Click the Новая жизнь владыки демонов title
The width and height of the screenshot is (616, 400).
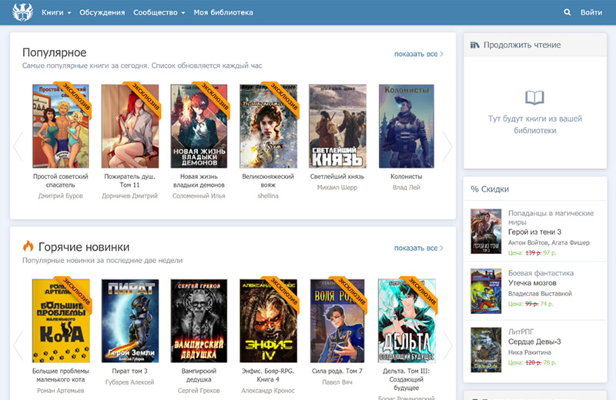coord(199,181)
